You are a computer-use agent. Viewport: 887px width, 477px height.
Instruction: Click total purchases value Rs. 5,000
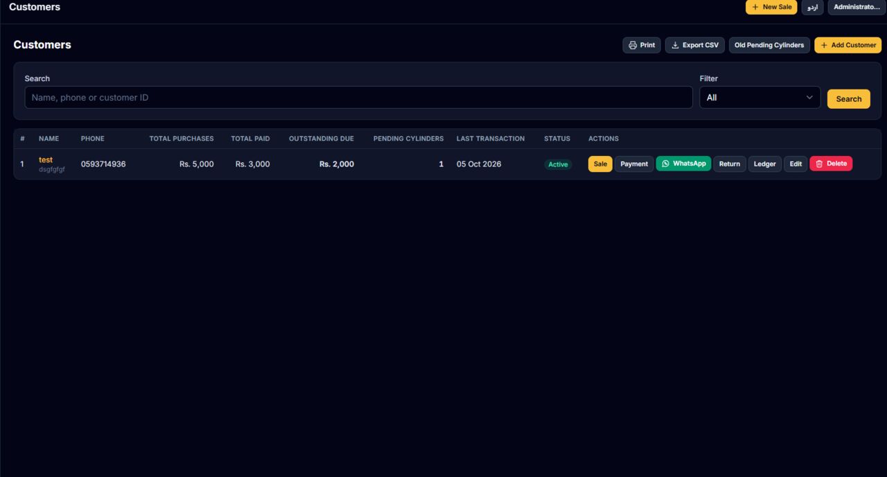point(196,164)
